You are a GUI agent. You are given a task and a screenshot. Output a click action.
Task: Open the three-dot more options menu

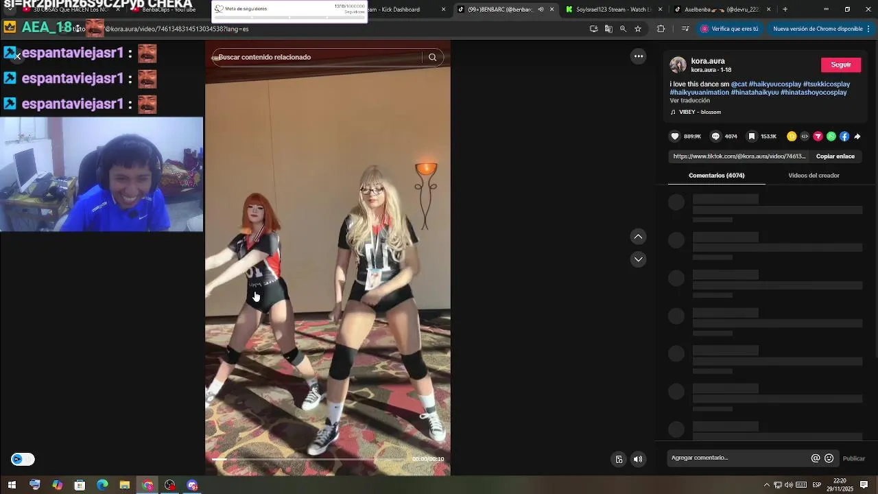tap(639, 56)
